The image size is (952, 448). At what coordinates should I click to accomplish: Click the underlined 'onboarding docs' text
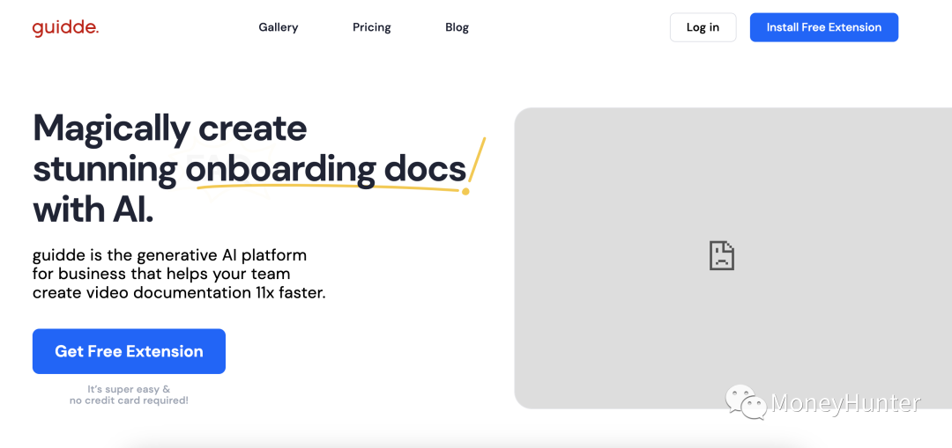325,171
